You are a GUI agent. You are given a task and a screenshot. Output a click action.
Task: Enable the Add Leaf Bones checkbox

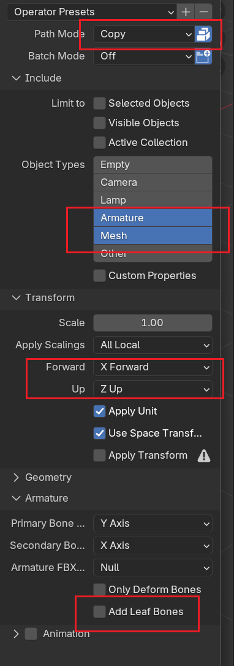(x=100, y=611)
